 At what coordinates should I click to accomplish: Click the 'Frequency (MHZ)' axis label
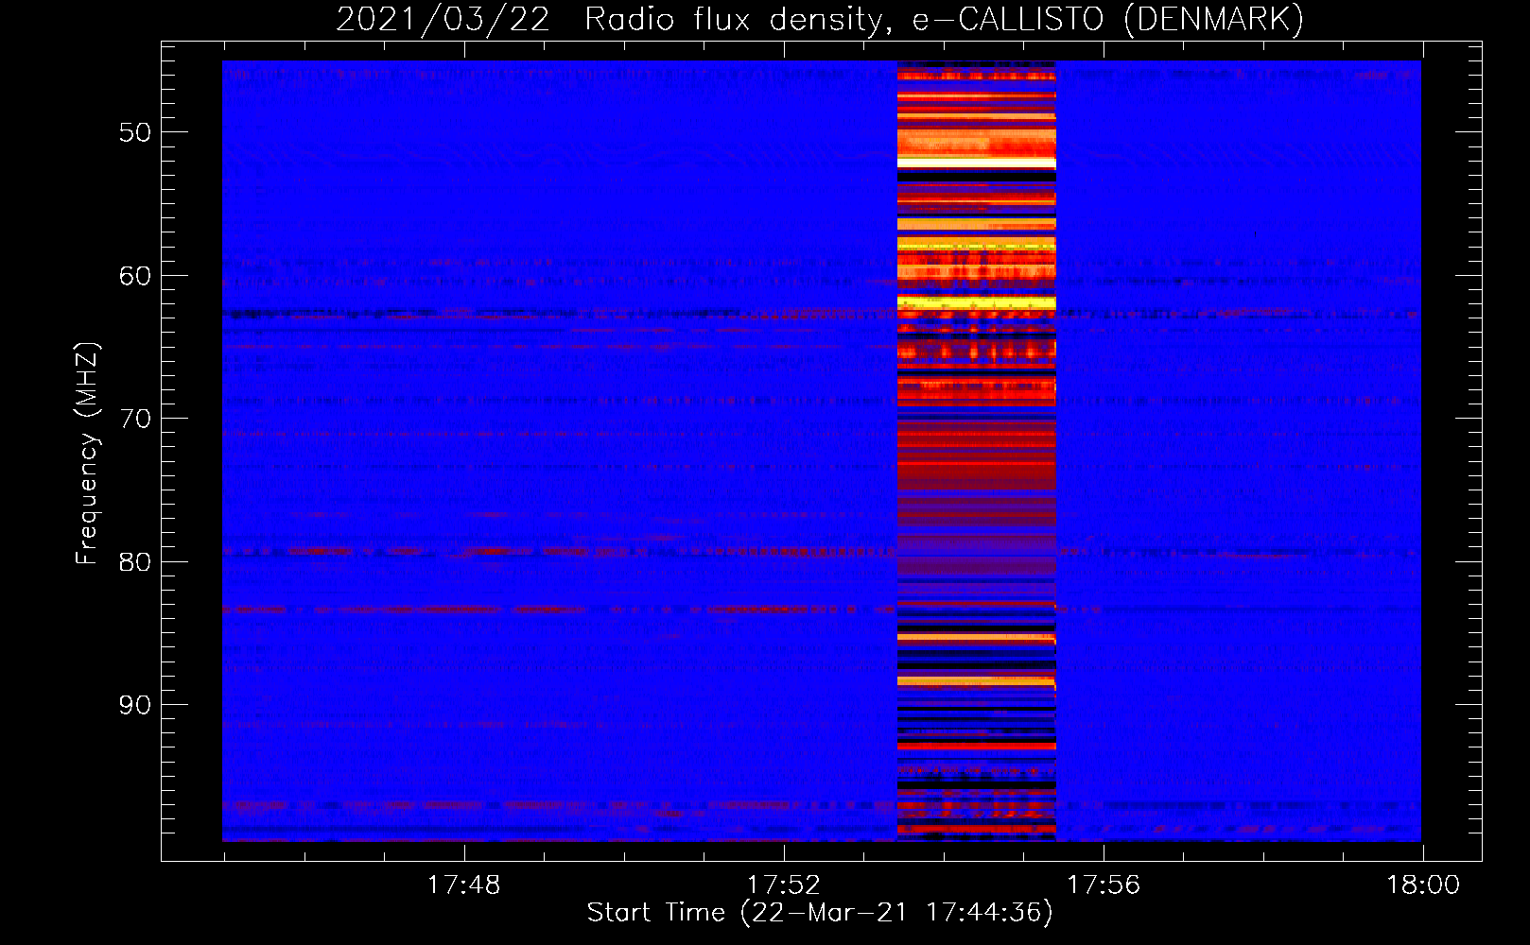coord(87,454)
